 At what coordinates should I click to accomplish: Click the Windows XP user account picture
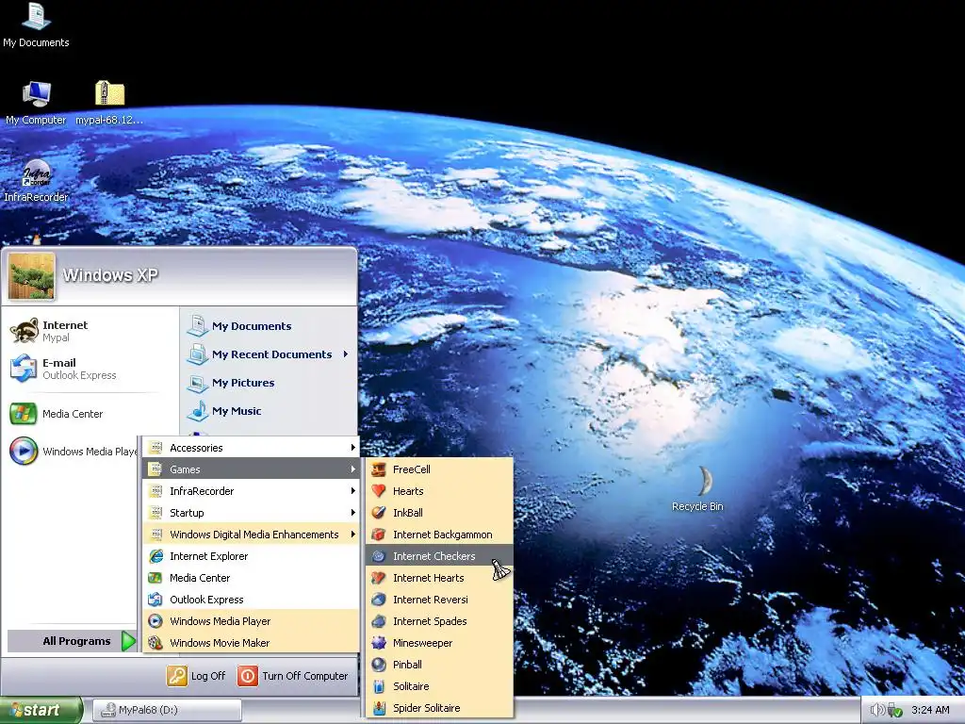(31, 276)
